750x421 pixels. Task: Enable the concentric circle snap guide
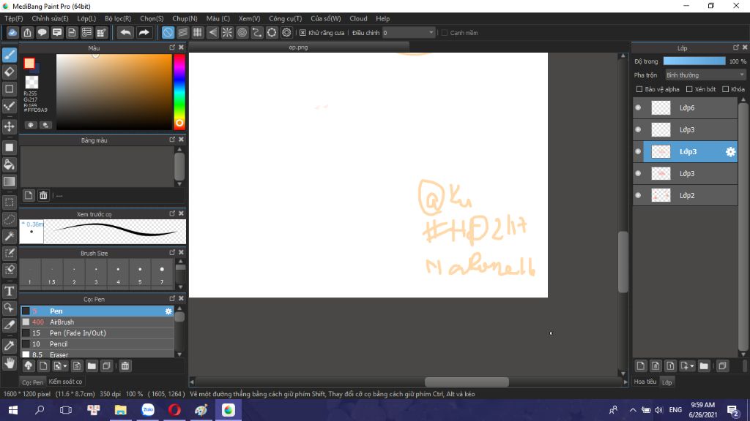[242, 32]
